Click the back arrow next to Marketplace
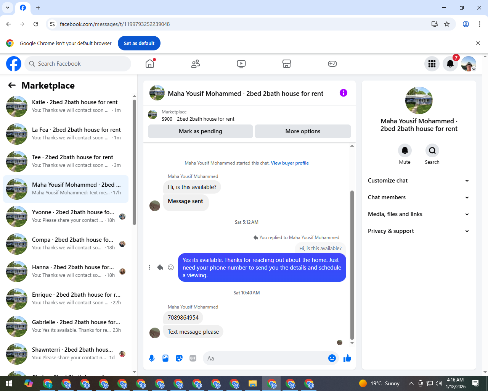The image size is (488, 391). pos(12,86)
